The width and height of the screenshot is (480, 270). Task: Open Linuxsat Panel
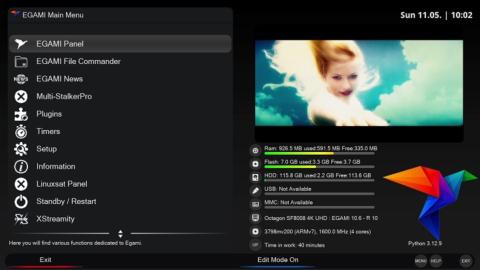[x=120, y=184]
